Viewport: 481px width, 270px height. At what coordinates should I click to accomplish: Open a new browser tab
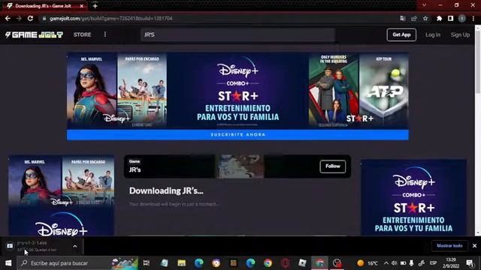(x=95, y=6)
